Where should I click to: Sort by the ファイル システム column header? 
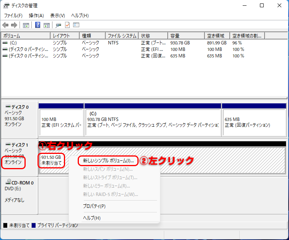tap(122, 36)
